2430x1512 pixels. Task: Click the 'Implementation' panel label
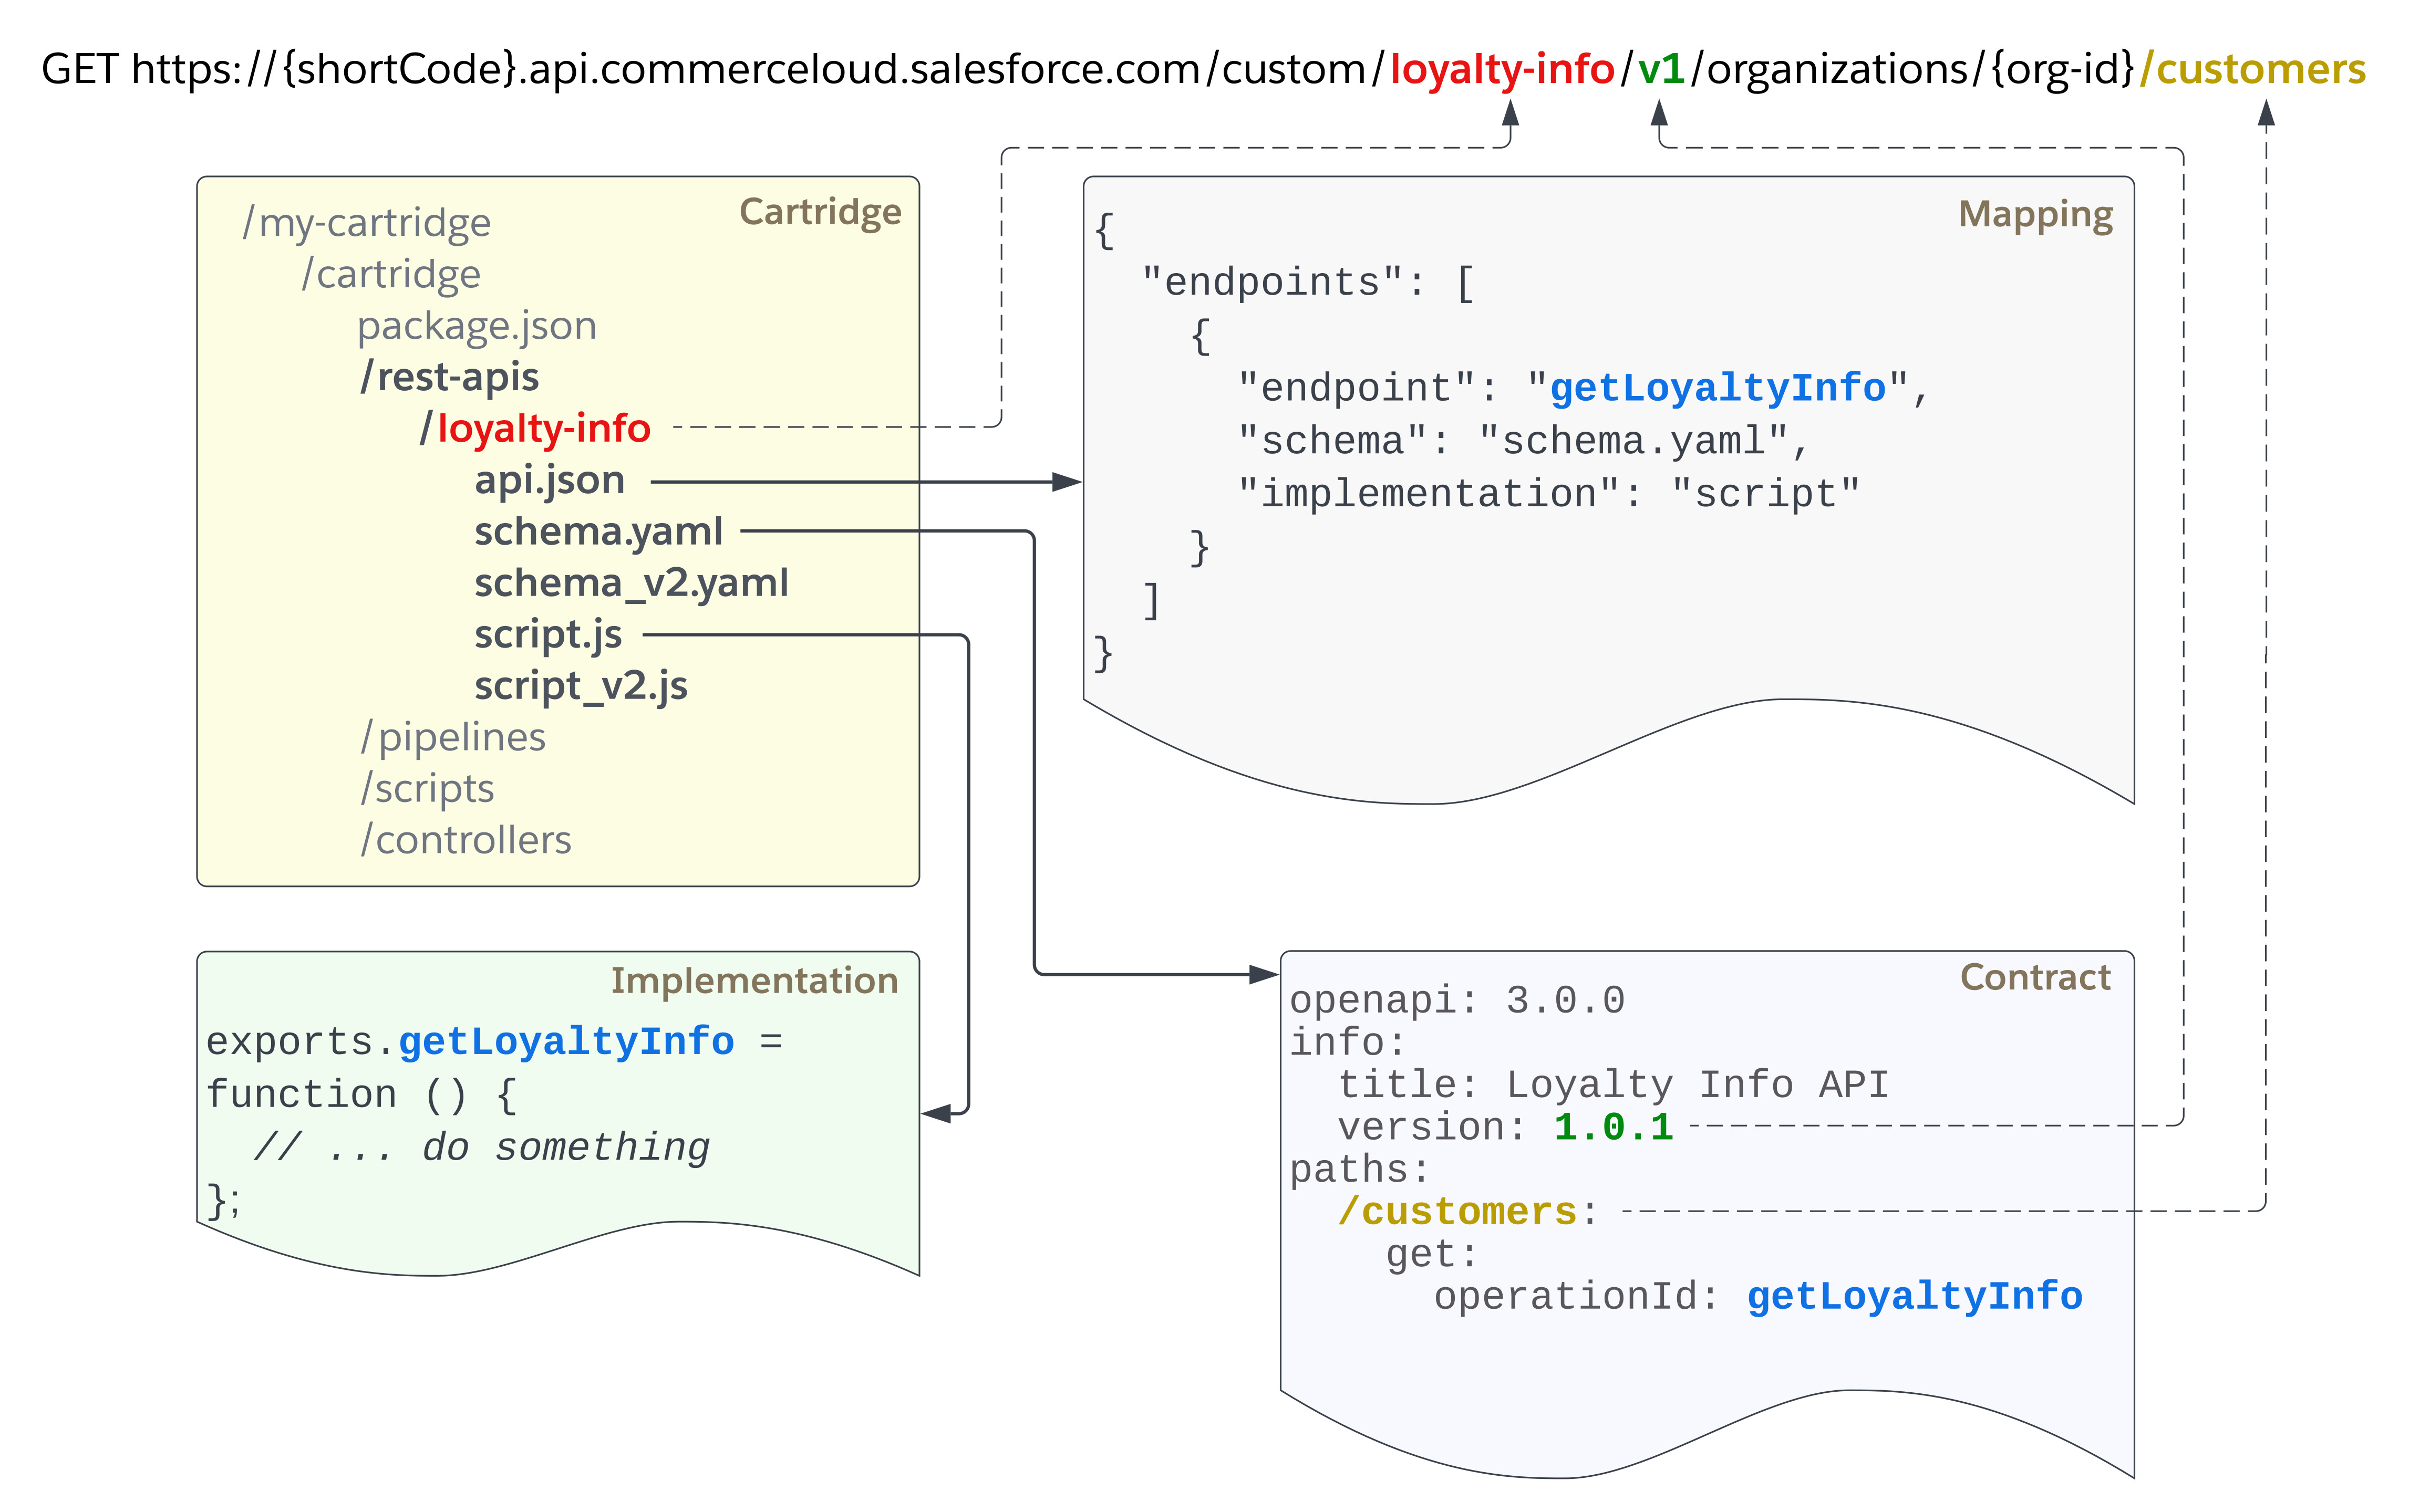(x=754, y=981)
